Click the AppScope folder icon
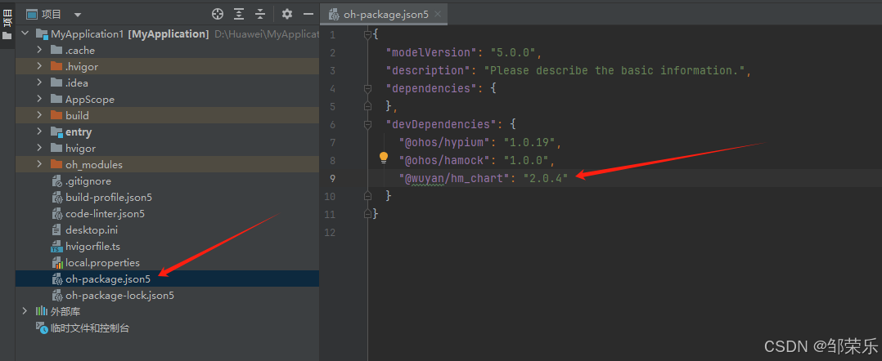This screenshot has height=361, width=882. [56, 99]
